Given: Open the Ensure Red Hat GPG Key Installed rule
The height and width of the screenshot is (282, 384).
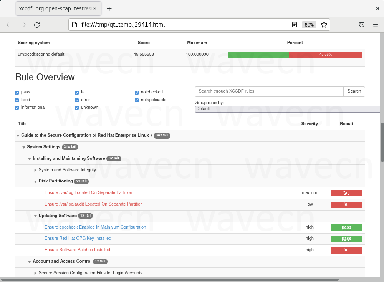Looking at the screenshot, I should coord(78,238).
